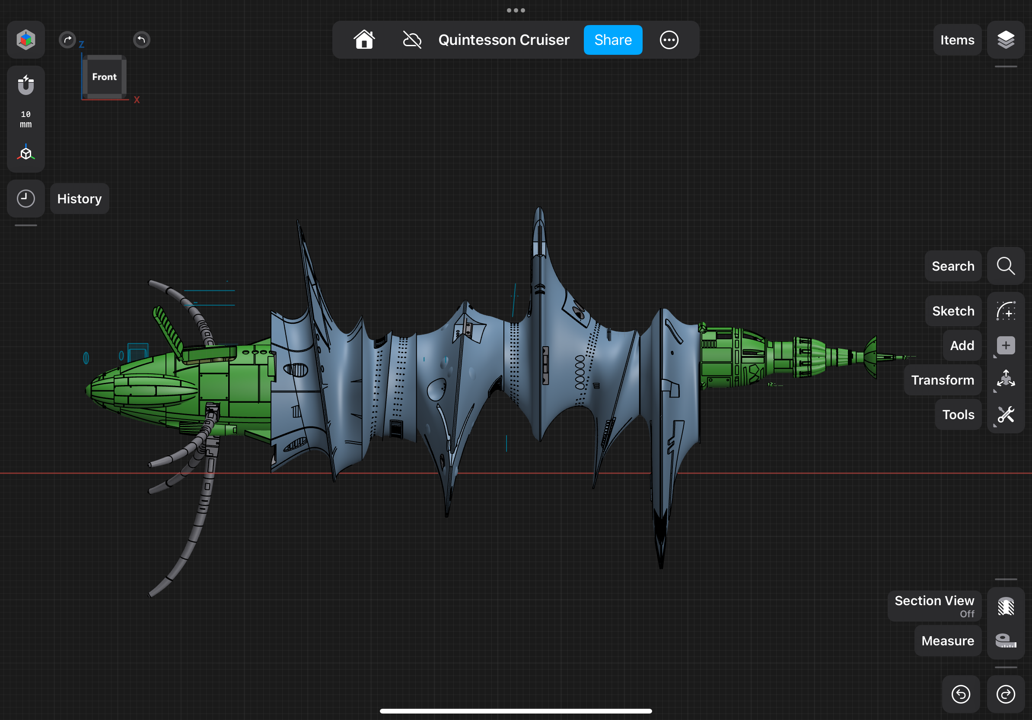Open the Transform move arrows icon
Screen dimensions: 1032x720
tap(1006, 380)
